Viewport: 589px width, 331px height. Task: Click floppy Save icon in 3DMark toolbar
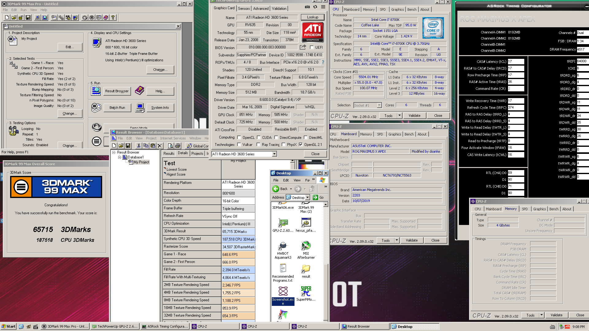pyautogui.click(x=28, y=18)
